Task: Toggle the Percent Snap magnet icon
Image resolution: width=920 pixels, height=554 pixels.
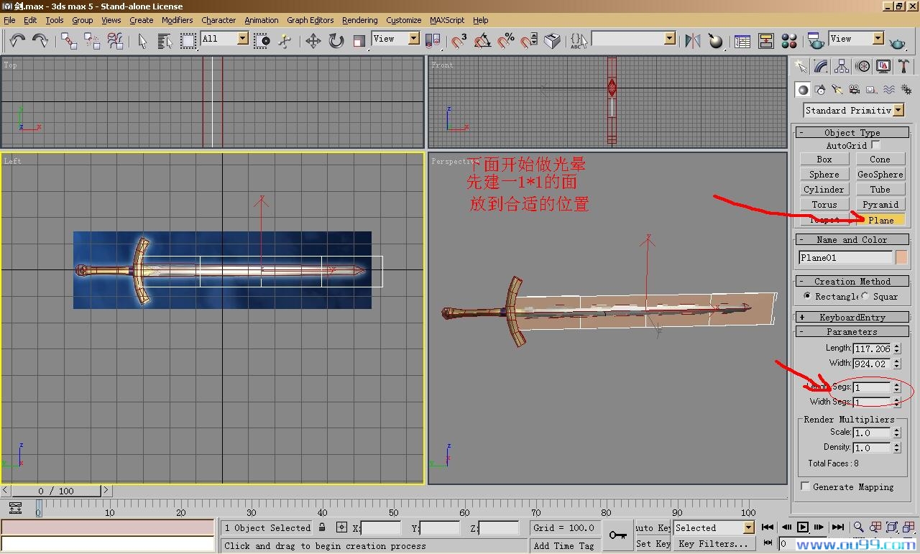Action: 506,41
